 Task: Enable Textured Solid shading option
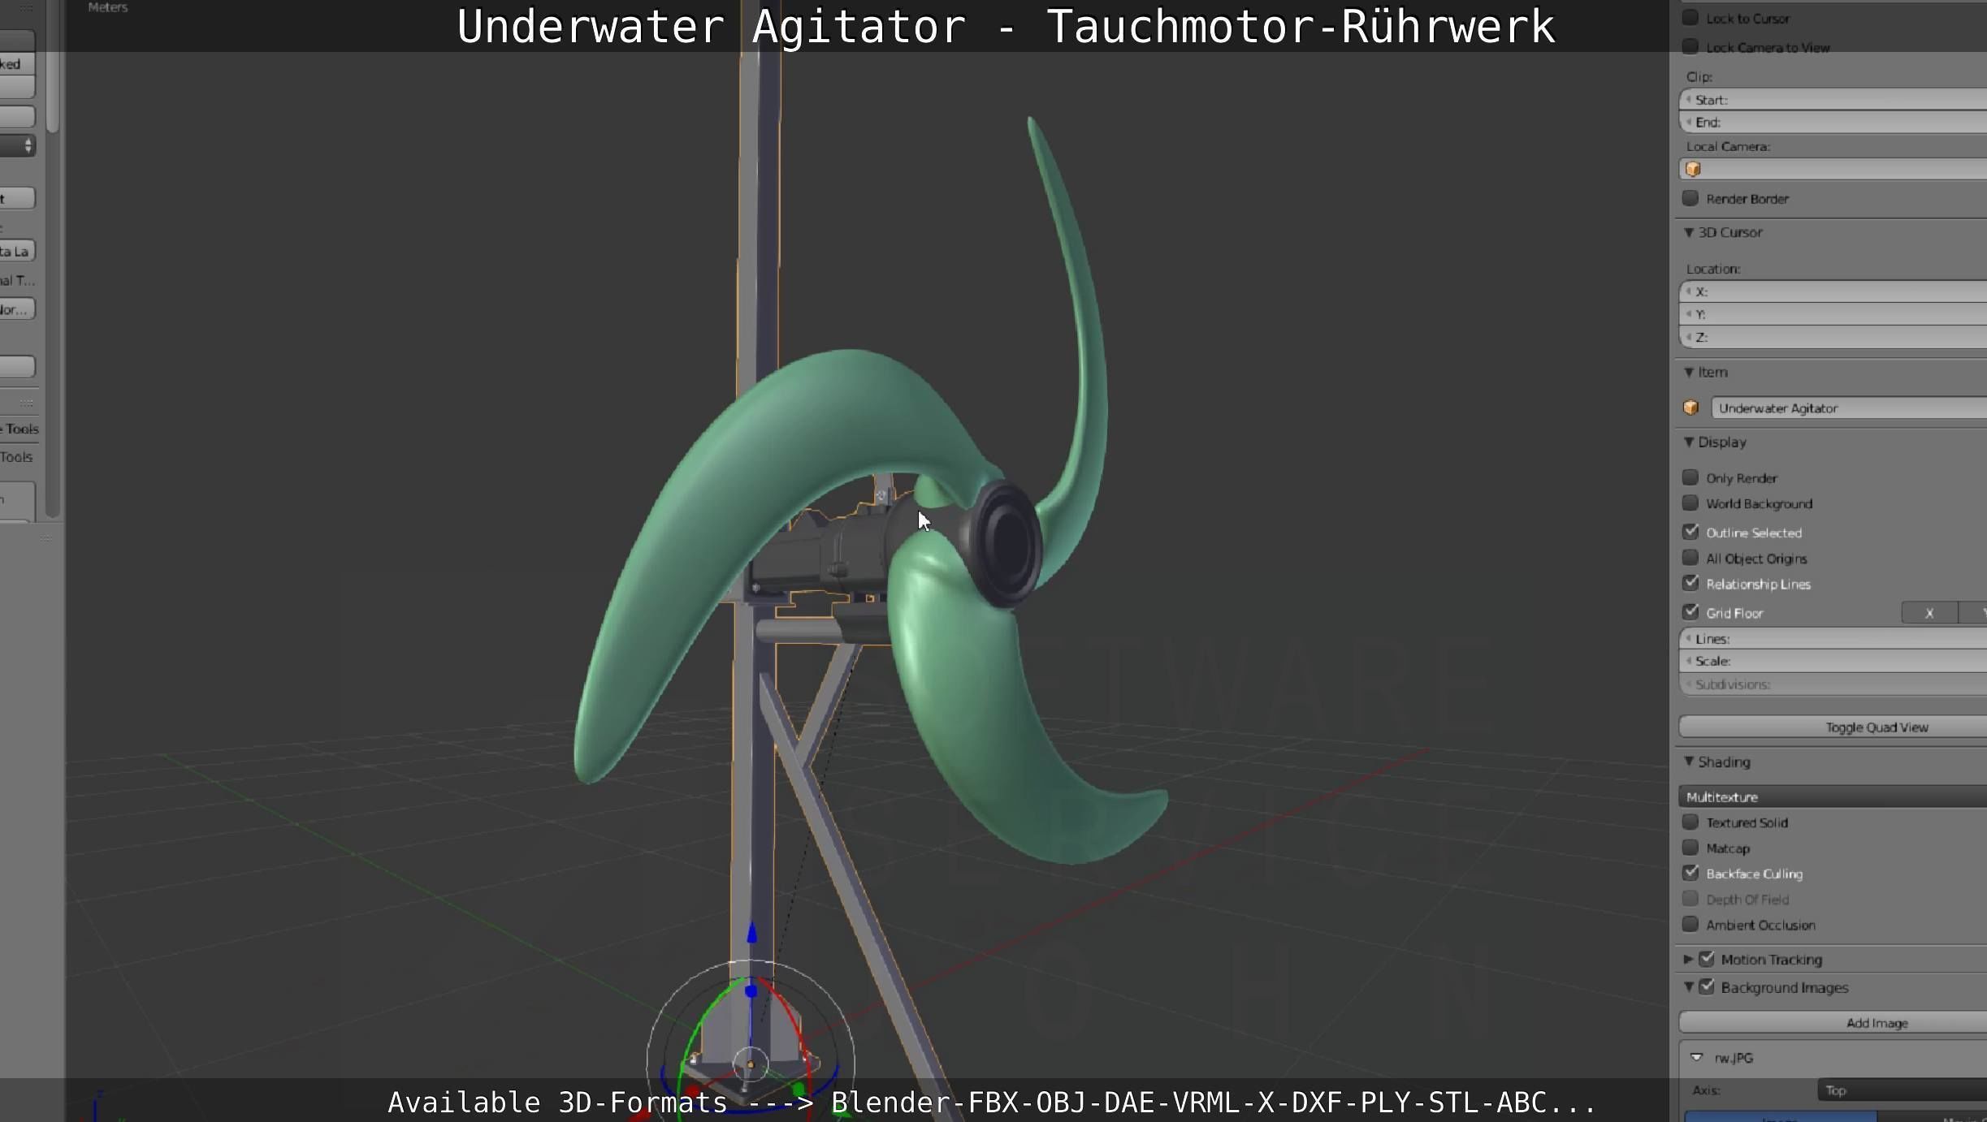pyautogui.click(x=1690, y=822)
